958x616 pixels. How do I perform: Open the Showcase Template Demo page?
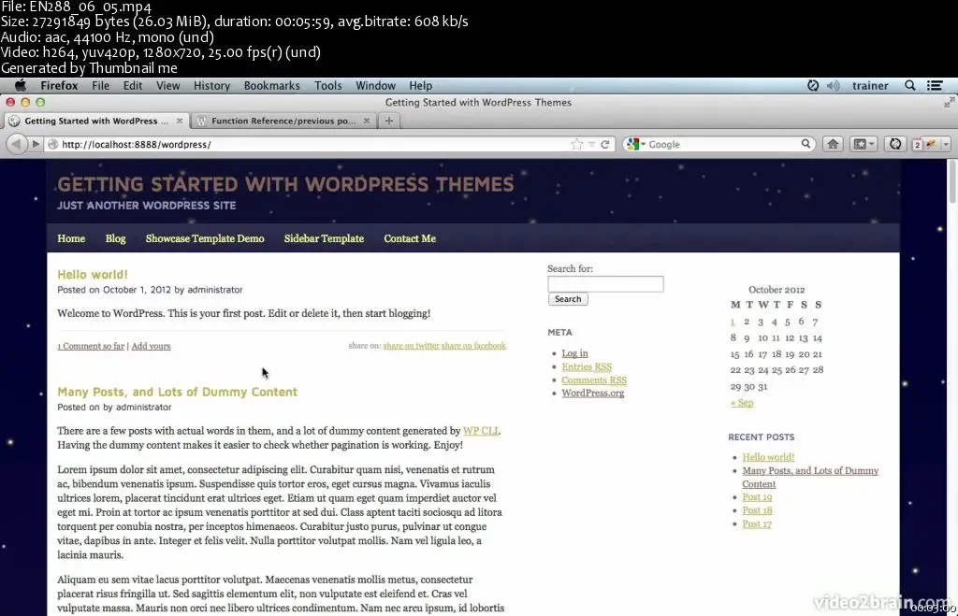205,238
